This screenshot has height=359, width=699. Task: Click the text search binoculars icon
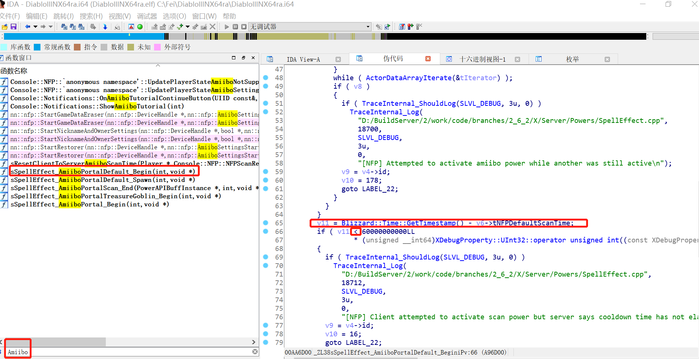click(x=73, y=27)
